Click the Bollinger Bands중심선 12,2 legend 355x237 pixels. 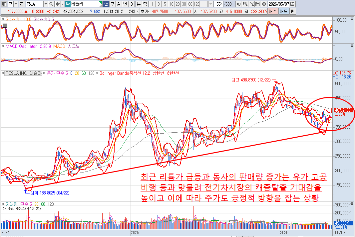(125, 73)
